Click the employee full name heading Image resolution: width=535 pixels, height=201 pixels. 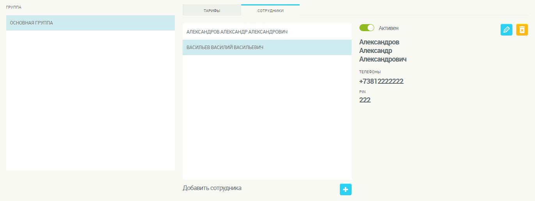382,51
